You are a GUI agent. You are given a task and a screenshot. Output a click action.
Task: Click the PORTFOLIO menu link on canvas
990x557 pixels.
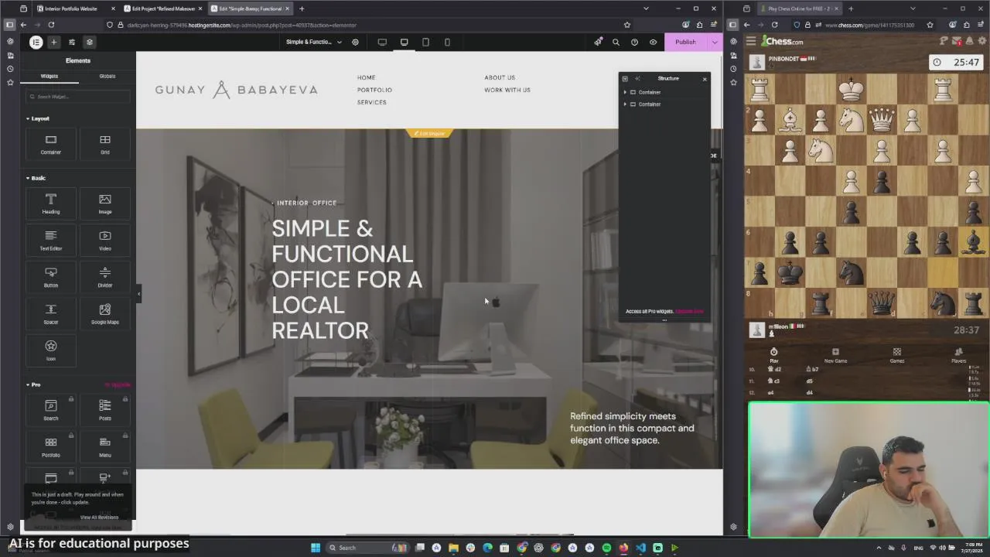pos(374,90)
